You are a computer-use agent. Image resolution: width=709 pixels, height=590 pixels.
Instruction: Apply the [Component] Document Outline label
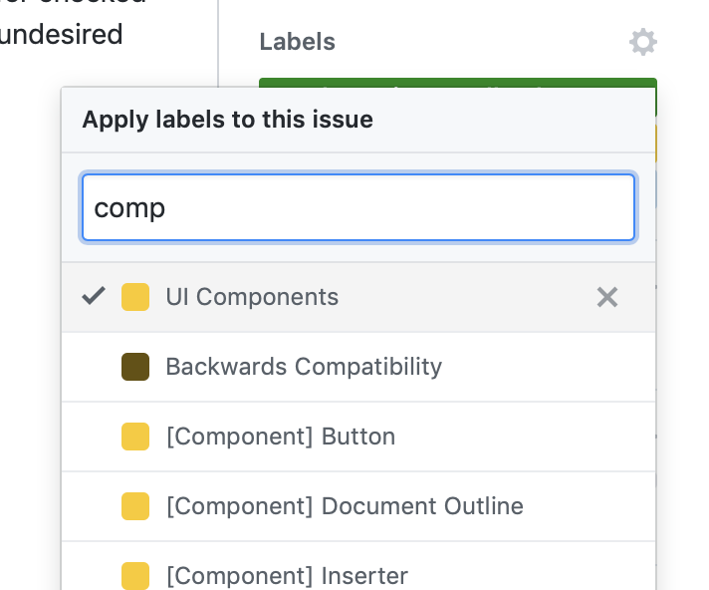click(345, 506)
